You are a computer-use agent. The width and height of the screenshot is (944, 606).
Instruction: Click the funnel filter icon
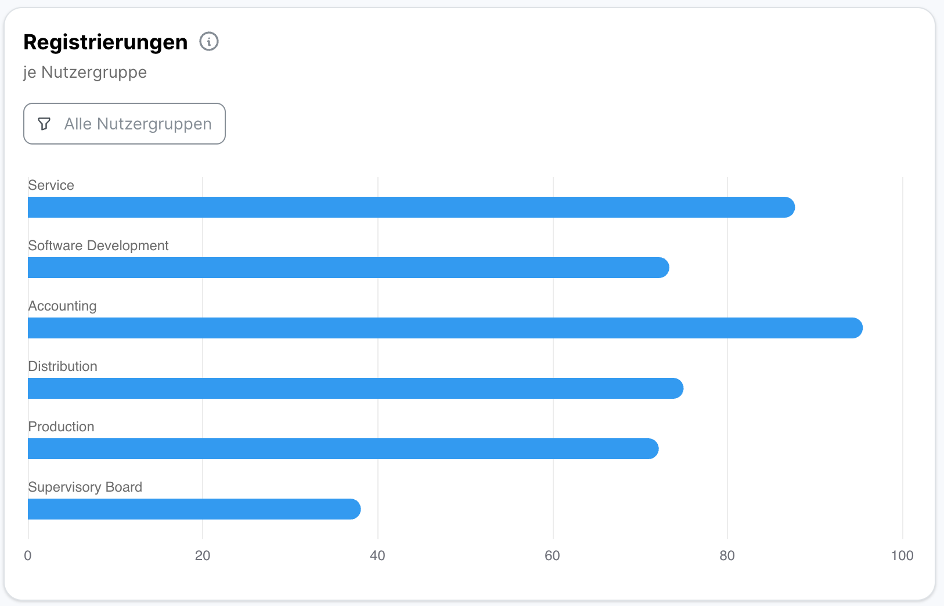click(44, 124)
